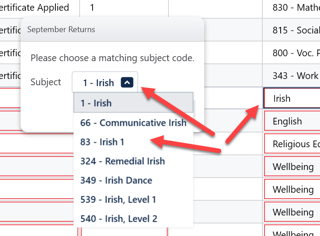Click the September Returns dialog title bar
This screenshot has width=320, height=236.
112,29
